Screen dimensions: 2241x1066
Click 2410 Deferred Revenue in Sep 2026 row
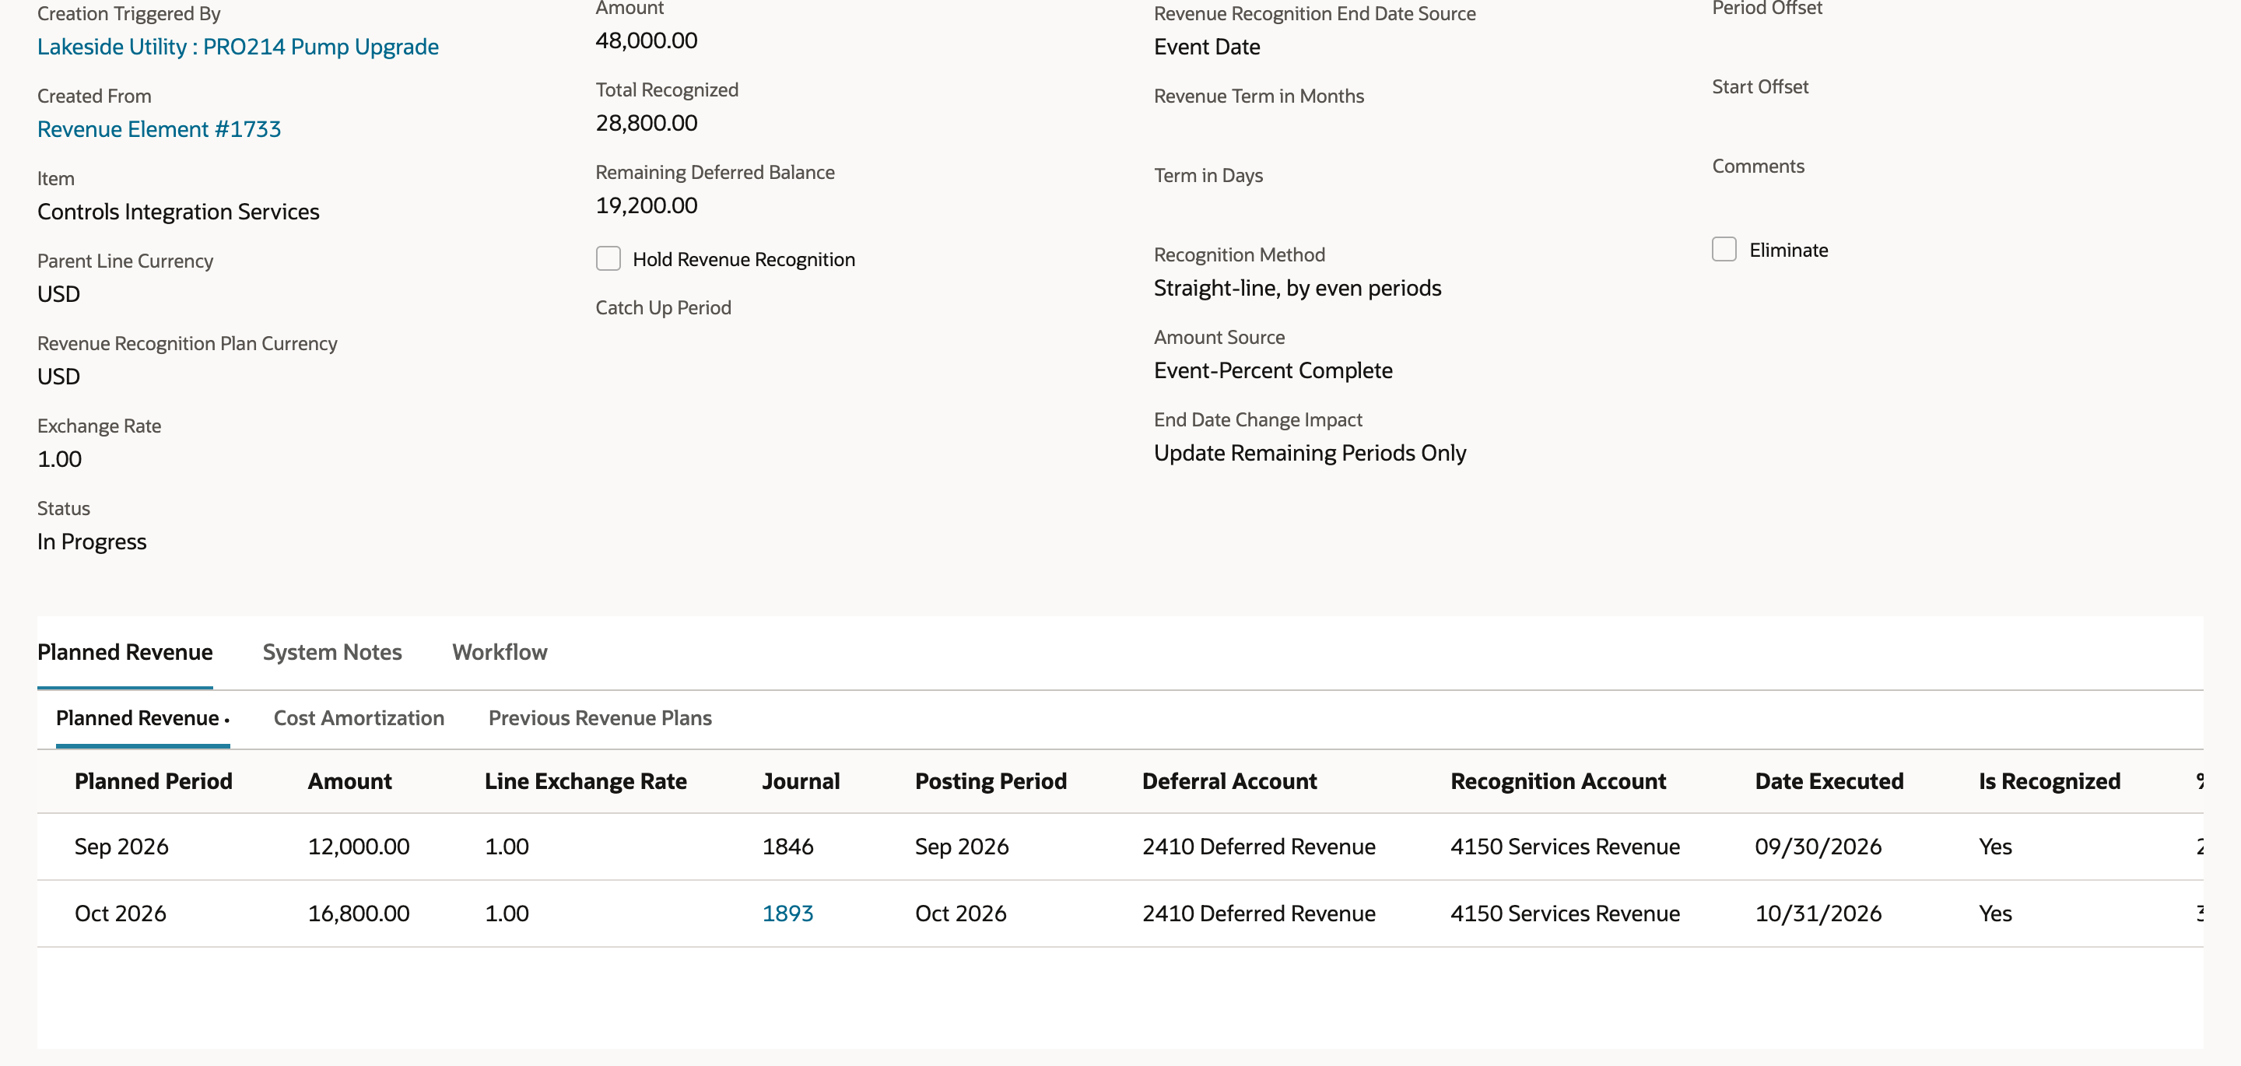1259,847
